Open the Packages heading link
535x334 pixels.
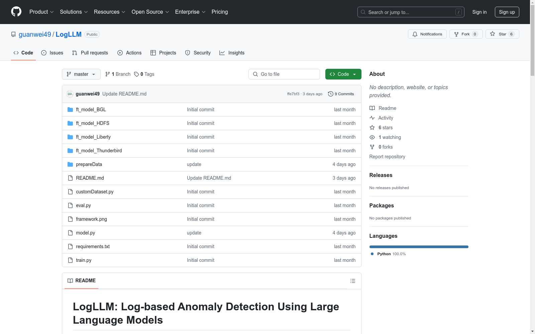382,205
